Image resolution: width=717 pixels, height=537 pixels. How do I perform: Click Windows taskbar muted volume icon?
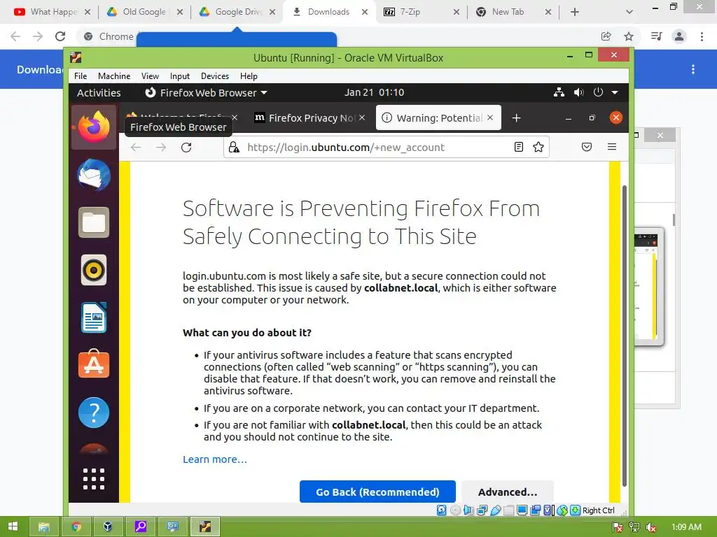pyautogui.click(x=650, y=527)
